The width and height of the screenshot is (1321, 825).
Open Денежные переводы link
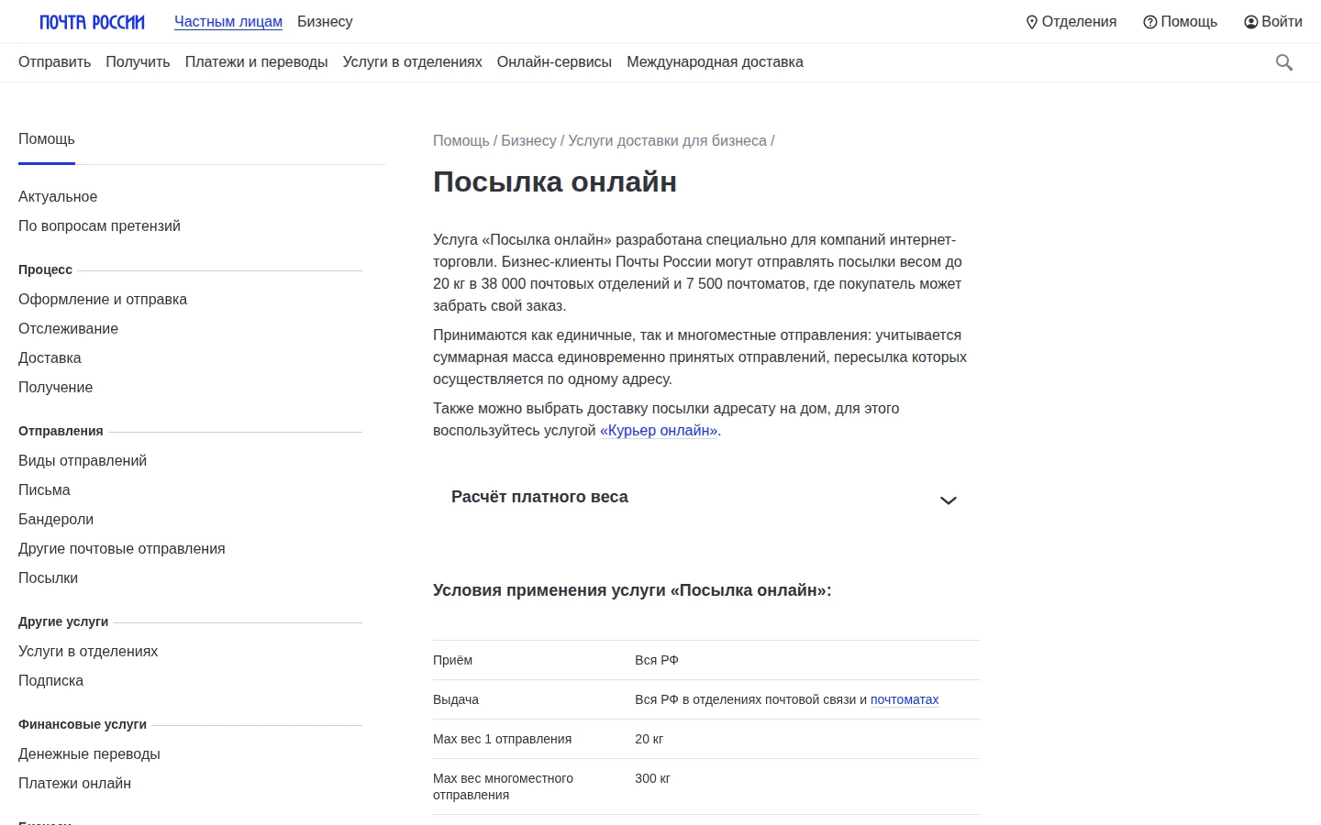89,754
